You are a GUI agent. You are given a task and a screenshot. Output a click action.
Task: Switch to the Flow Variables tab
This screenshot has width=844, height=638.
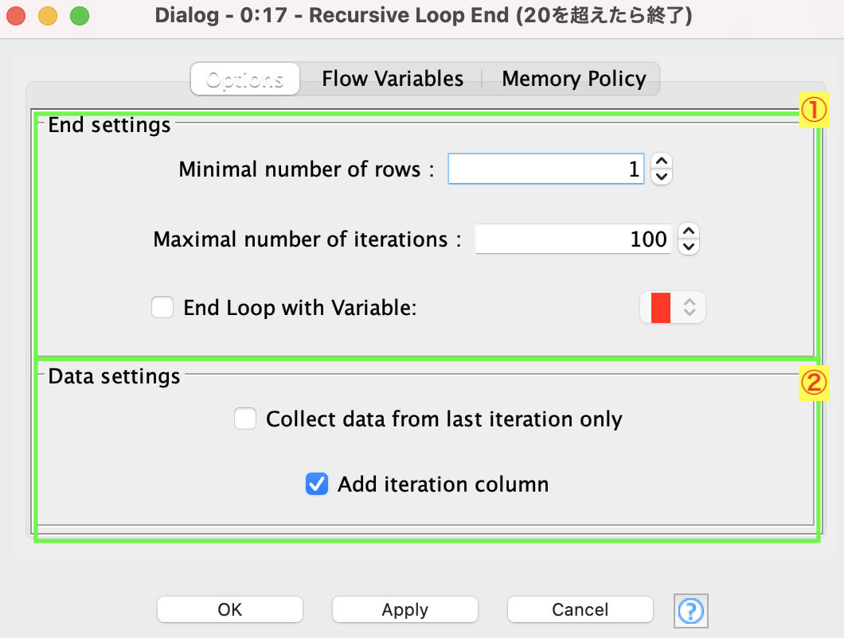point(392,78)
